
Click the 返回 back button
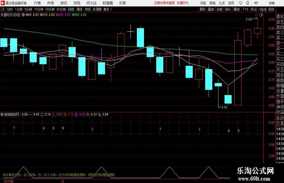pos(271,9)
